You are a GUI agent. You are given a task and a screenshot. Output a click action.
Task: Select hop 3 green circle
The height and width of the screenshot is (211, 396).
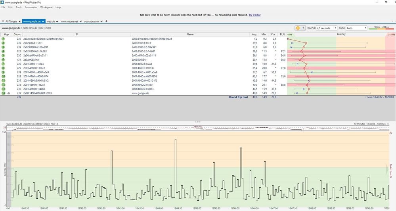[x=3, y=47]
